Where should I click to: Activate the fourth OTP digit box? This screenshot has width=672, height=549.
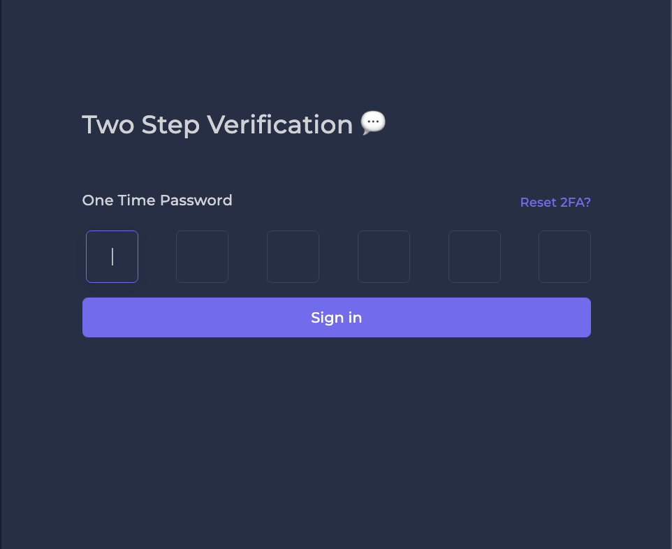click(384, 257)
